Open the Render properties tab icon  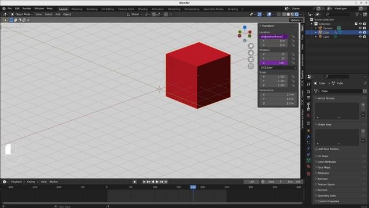coord(308,91)
